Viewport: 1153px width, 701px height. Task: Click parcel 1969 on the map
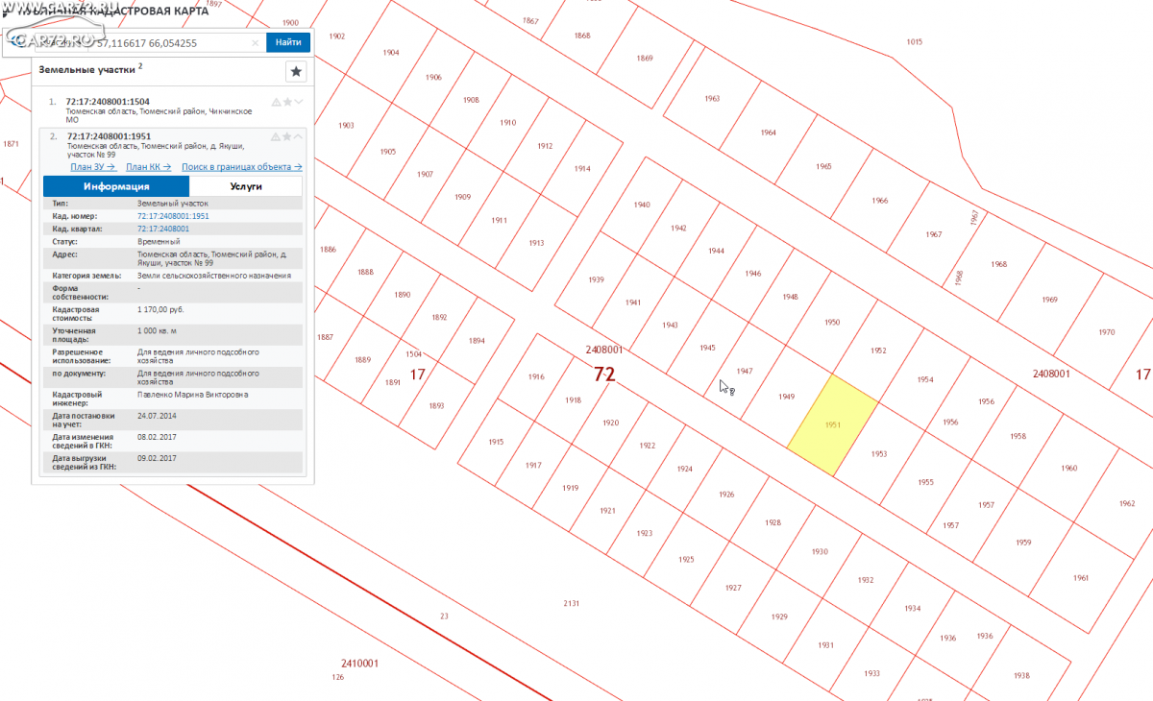[1049, 300]
